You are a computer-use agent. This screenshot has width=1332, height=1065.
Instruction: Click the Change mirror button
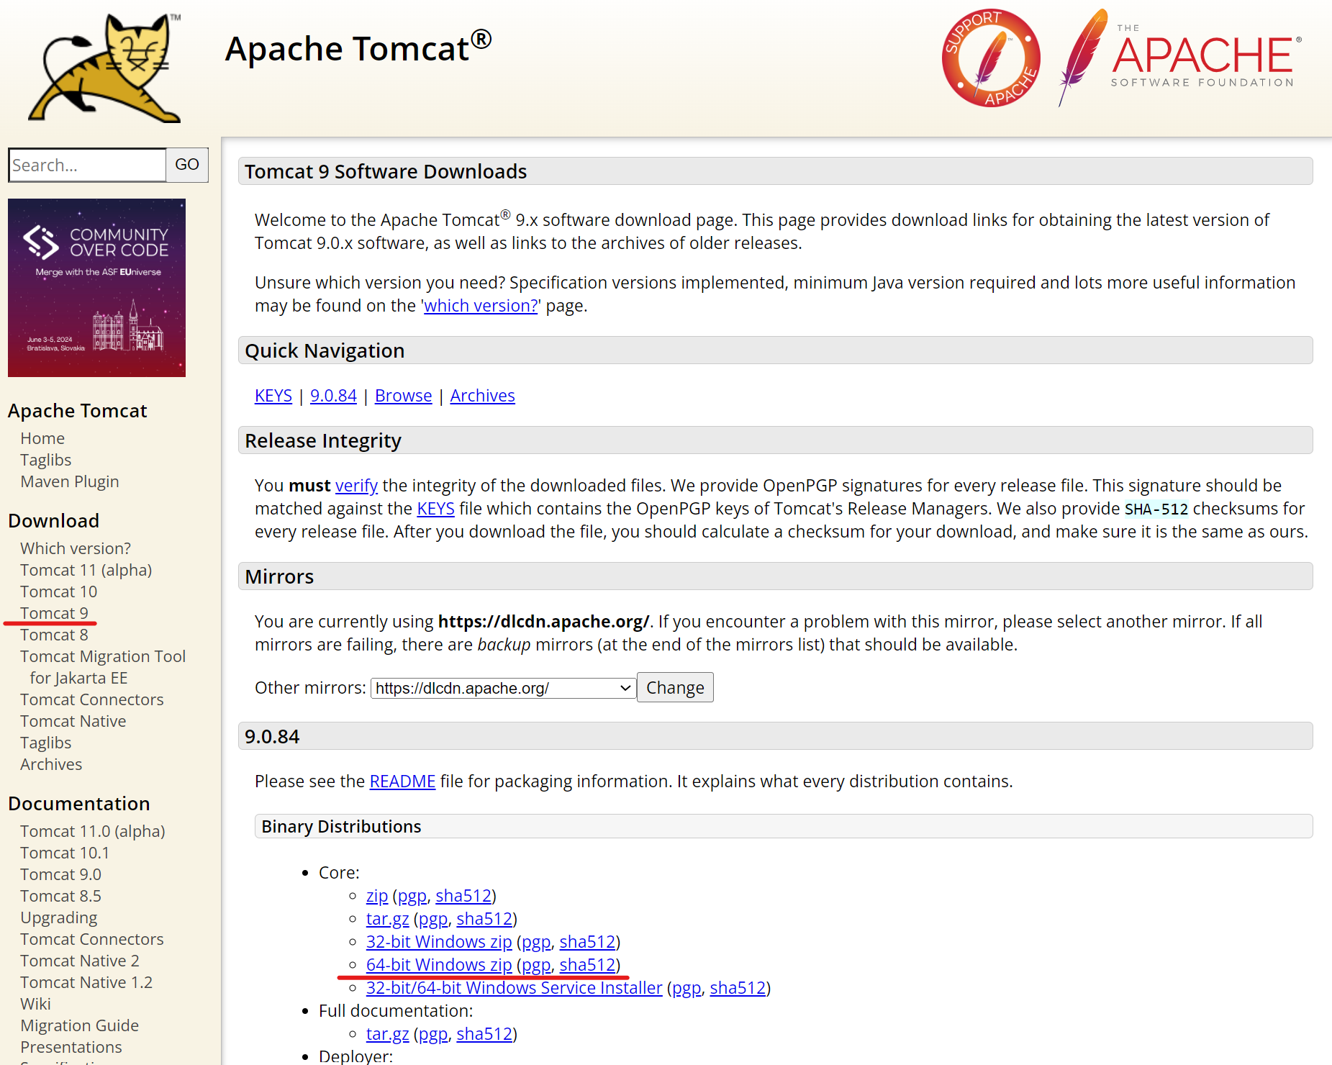675,688
